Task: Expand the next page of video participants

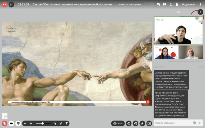Action: (x=200, y=12)
